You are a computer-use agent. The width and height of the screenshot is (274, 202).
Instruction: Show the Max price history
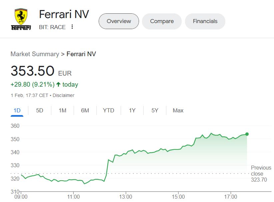pos(178,110)
